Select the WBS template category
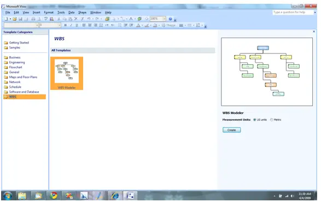This screenshot has height=202, width=321. [25, 97]
